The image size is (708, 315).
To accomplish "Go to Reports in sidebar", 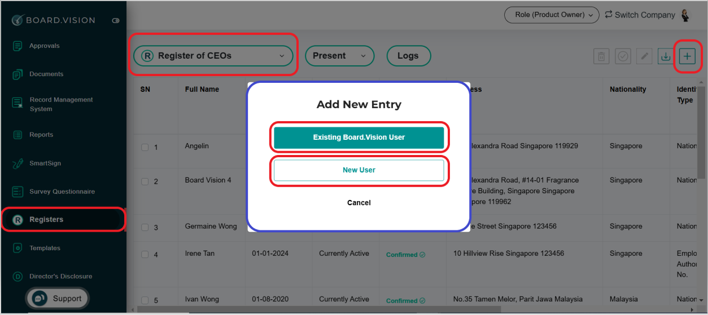I will click(x=41, y=135).
